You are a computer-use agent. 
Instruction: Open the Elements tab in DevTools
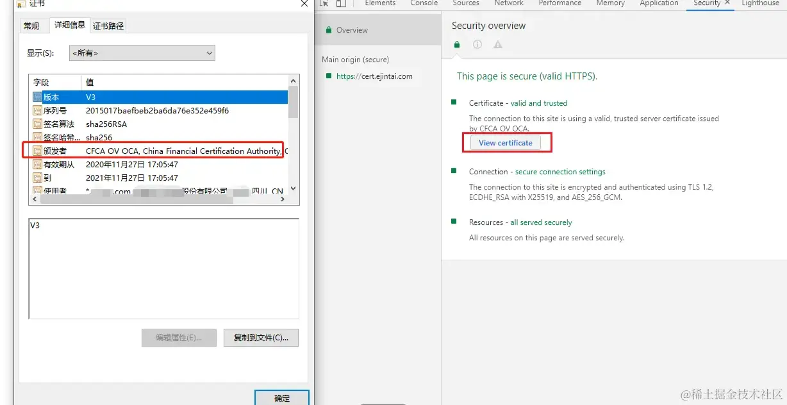click(380, 3)
